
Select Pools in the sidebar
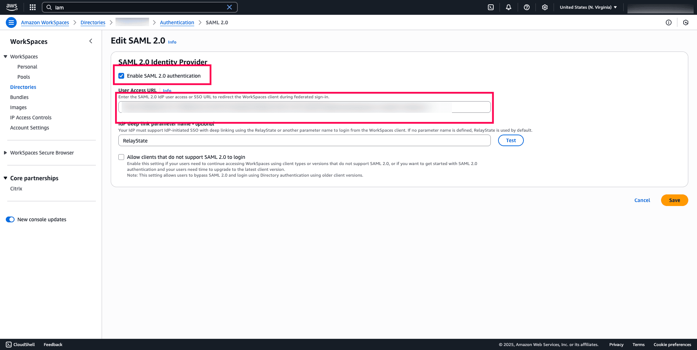pyautogui.click(x=24, y=77)
